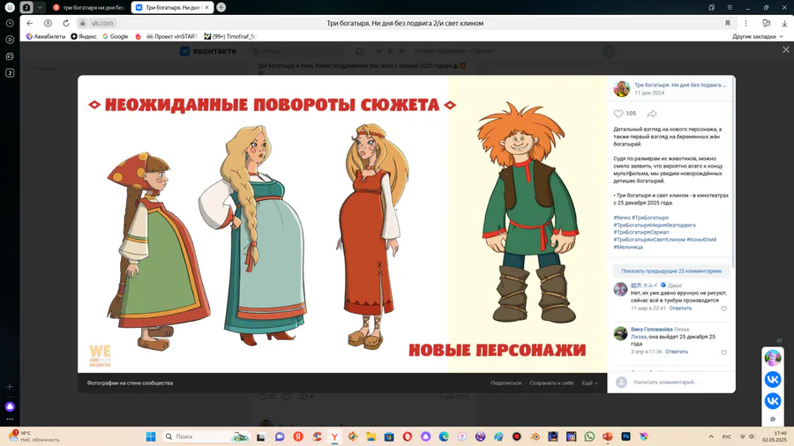Open File Explorer folder in taskbar
Viewport: 794px width, 446px height.
point(371,436)
